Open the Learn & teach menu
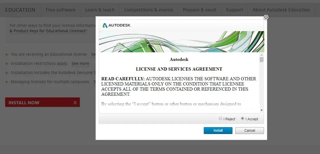This screenshot has width=320, height=154. (100, 10)
